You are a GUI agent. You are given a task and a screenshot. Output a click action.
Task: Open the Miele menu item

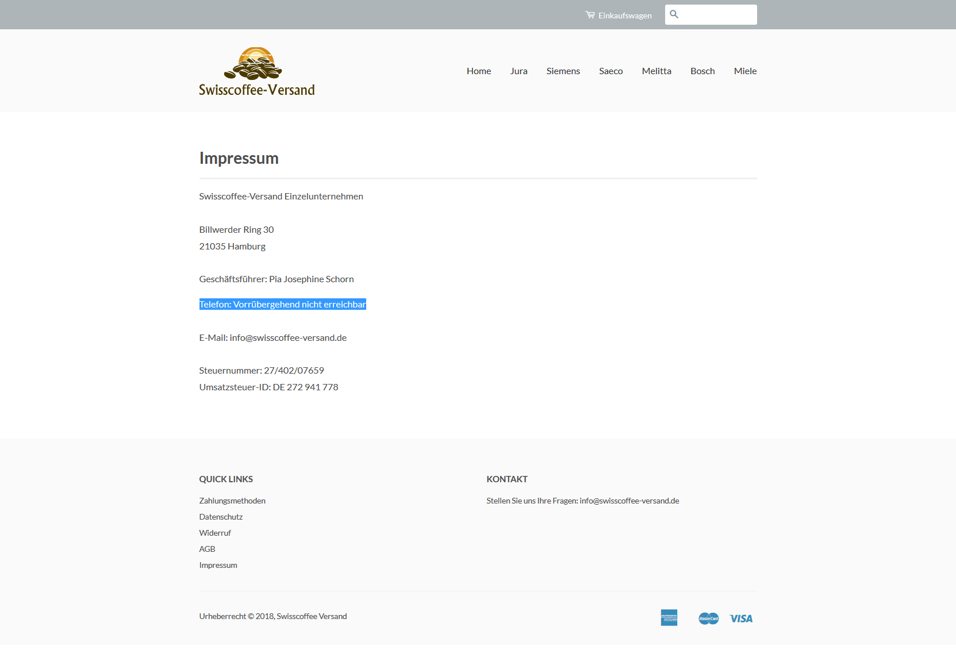click(x=745, y=71)
